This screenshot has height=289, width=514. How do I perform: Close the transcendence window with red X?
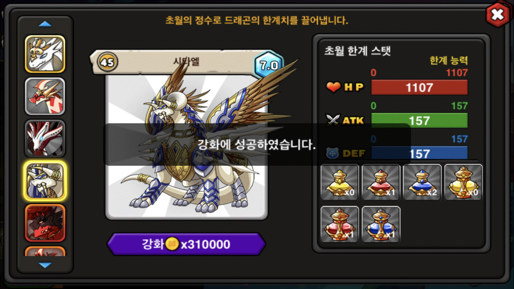(497, 15)
